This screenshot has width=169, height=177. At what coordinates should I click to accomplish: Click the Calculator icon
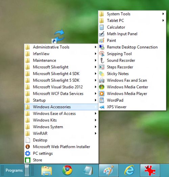click(x=102, y=27)
